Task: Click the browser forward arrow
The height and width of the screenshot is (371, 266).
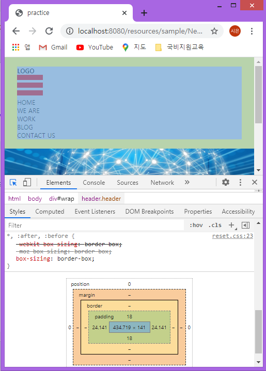Action: click(33, 31)
